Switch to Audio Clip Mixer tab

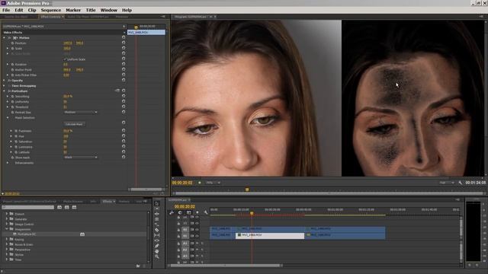click(x=88, y=17)
